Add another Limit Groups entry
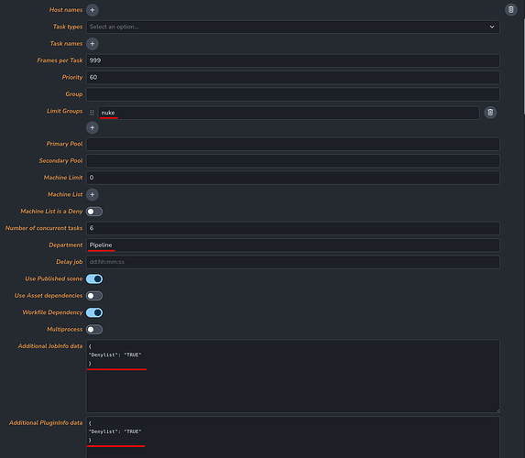 click(92, 127)
